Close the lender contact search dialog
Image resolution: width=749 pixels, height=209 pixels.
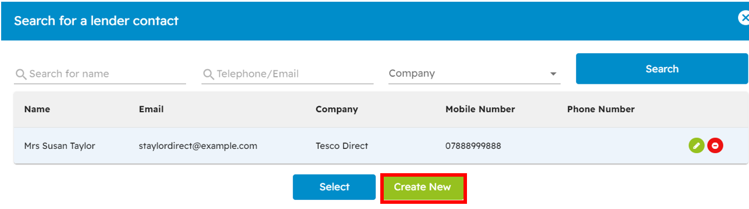tap(744, 18)
